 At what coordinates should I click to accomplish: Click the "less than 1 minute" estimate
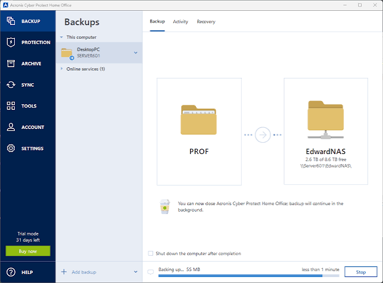320,269
